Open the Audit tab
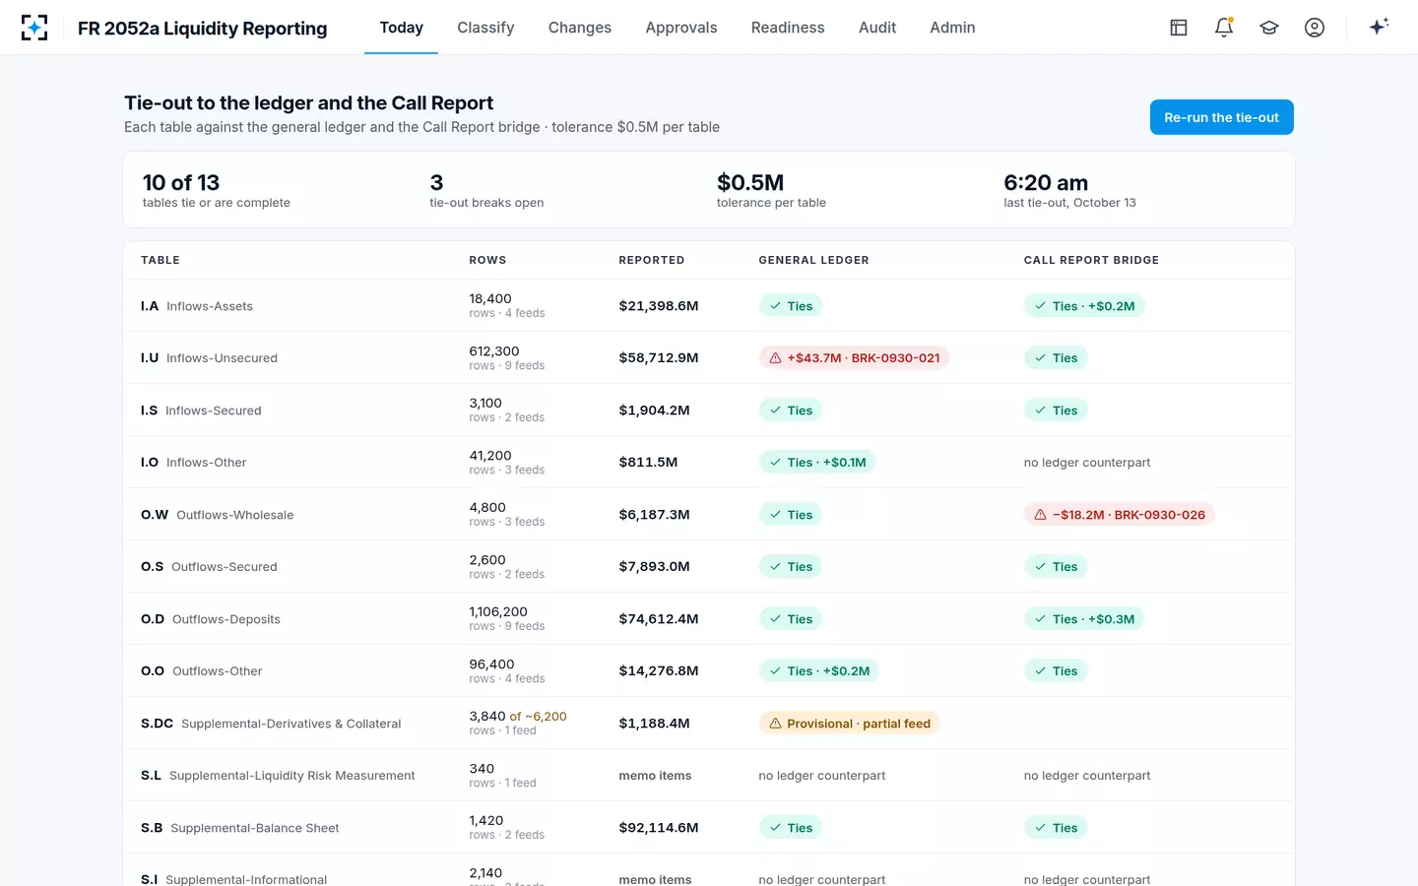1418x886 pixels. coord(877,28)
